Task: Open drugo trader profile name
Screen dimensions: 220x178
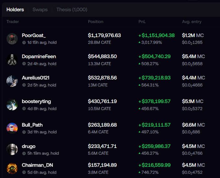Action: 28,146
